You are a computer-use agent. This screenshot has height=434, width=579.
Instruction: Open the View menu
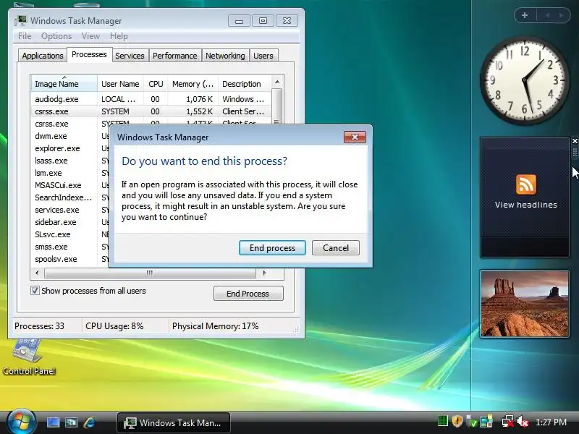(90, 36)
